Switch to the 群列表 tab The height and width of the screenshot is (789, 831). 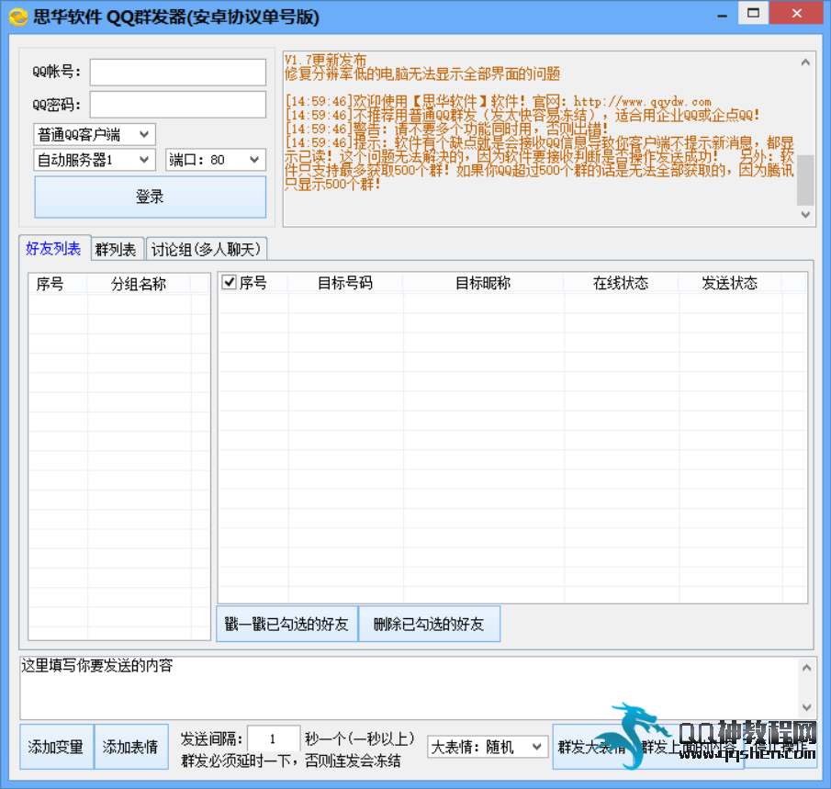pos(116,249)
